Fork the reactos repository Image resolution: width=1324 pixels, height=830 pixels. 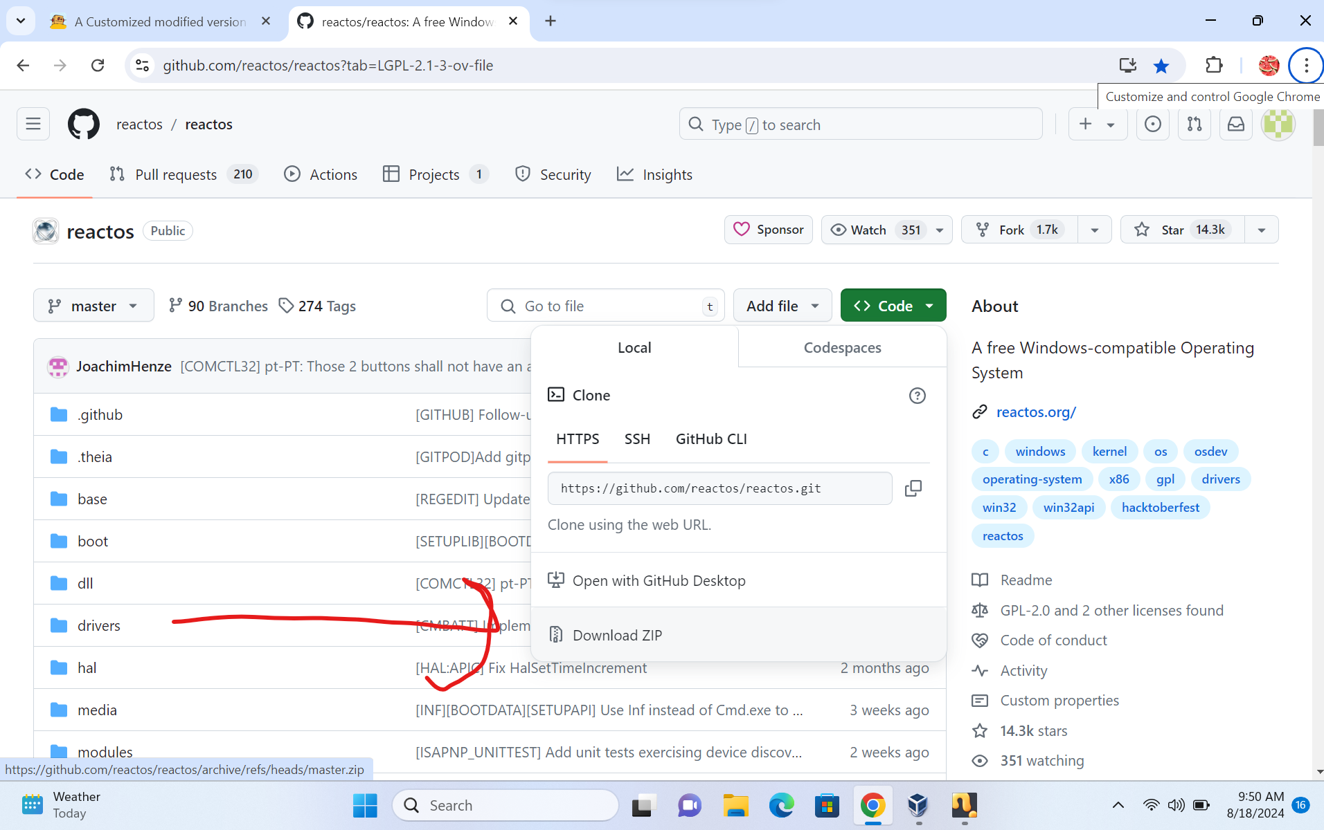(1019, 230)
